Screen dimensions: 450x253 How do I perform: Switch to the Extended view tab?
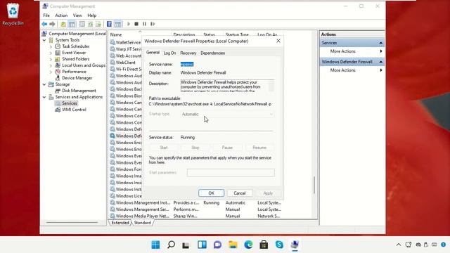120,223
